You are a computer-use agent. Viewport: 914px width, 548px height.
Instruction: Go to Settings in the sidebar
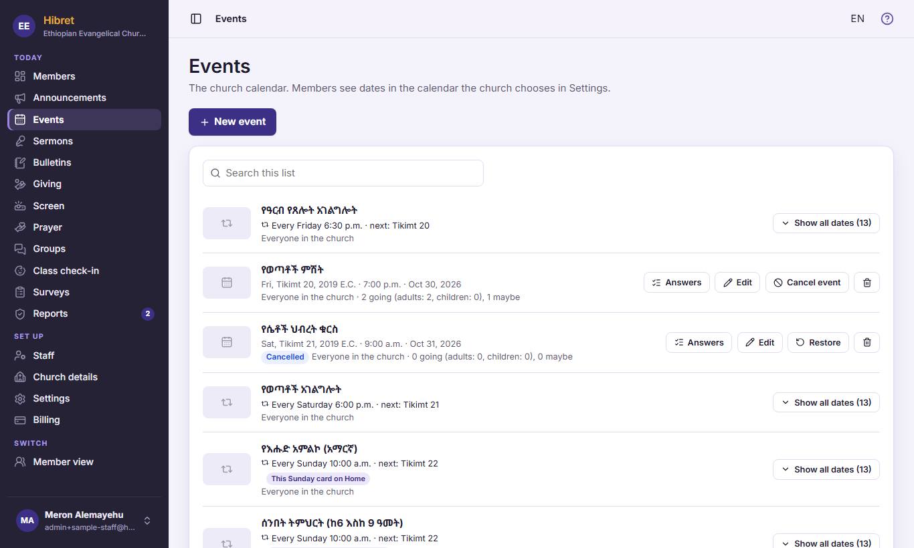click(x=84, y=398)
